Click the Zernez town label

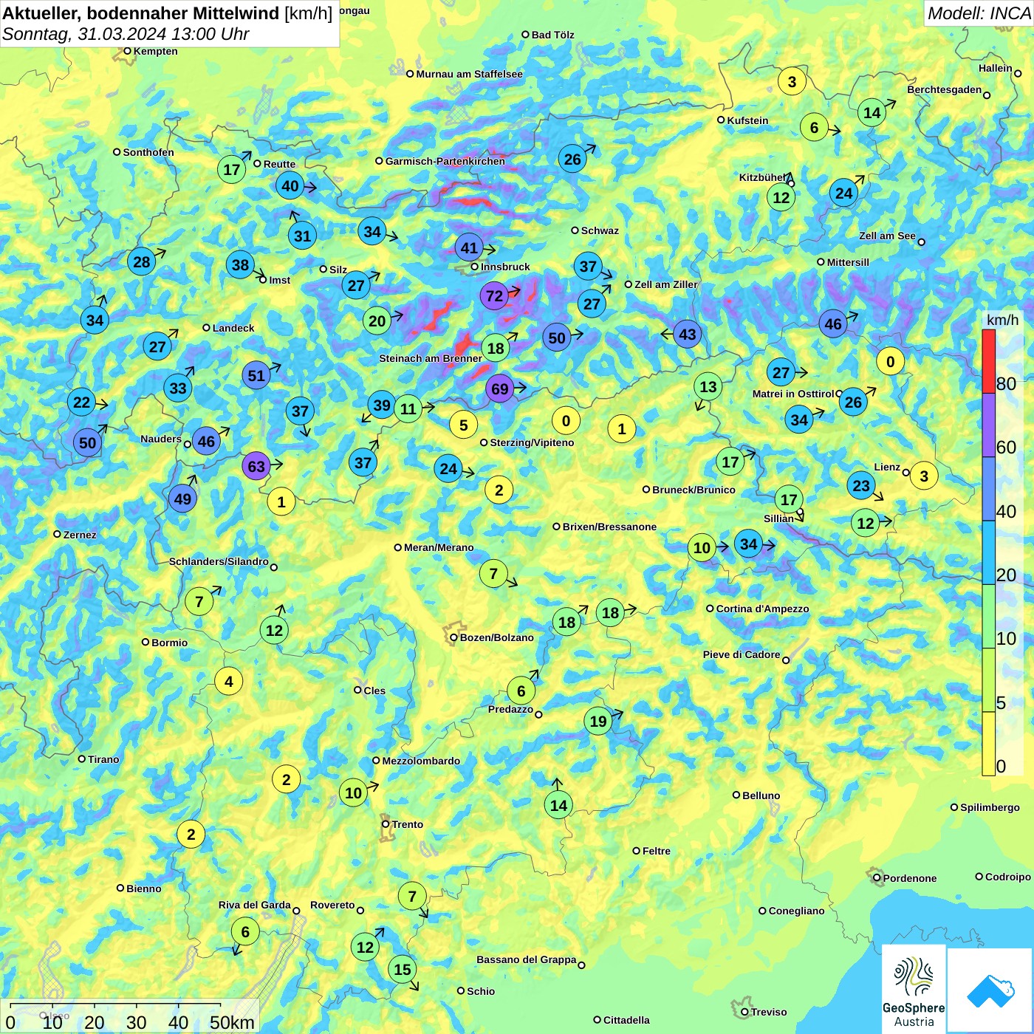click(x=80, y=535)
